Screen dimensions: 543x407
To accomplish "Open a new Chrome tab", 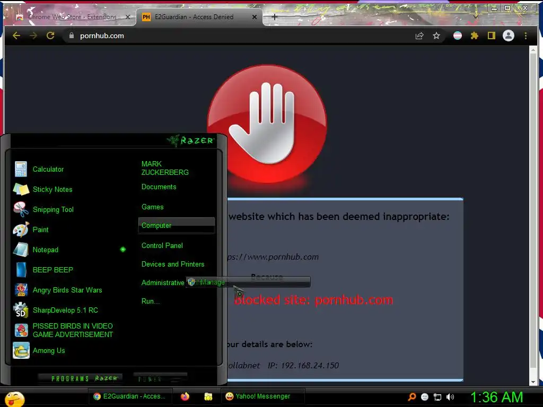I will [275, 17].
